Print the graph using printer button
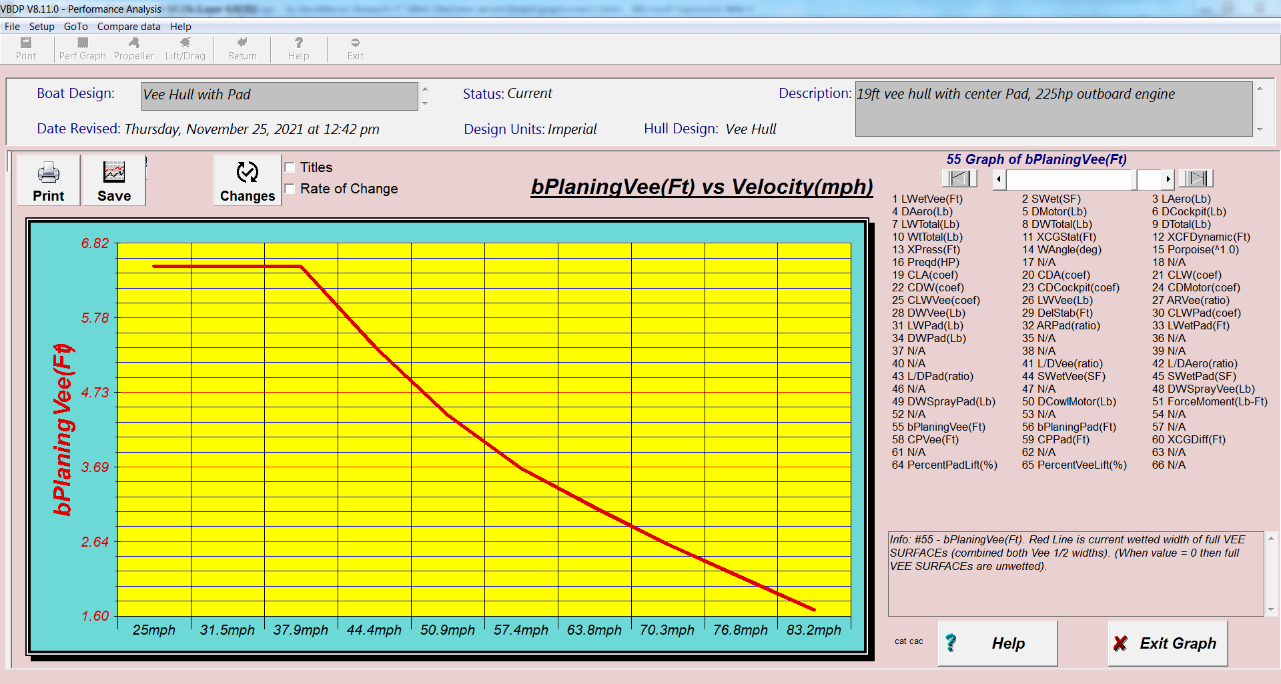 point(48,181)
